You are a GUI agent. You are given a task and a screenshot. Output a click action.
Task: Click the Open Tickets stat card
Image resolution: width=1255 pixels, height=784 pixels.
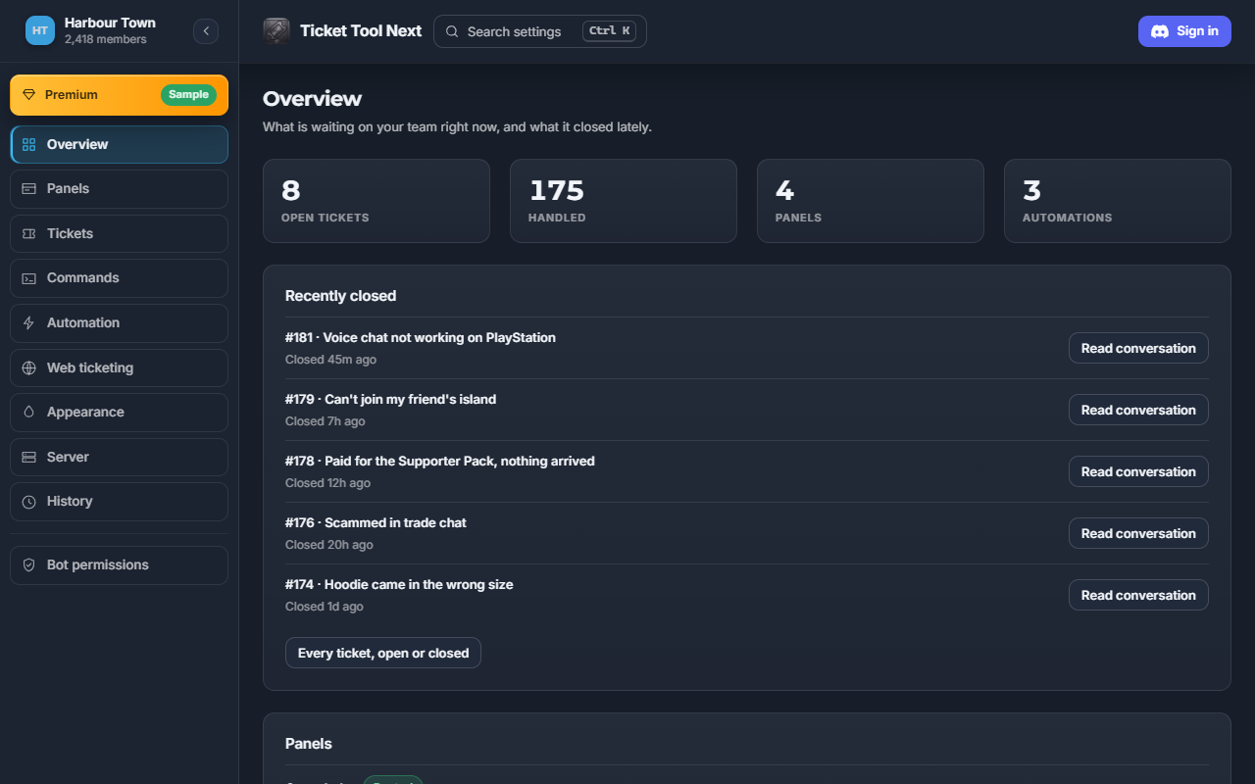click(376, 201)
